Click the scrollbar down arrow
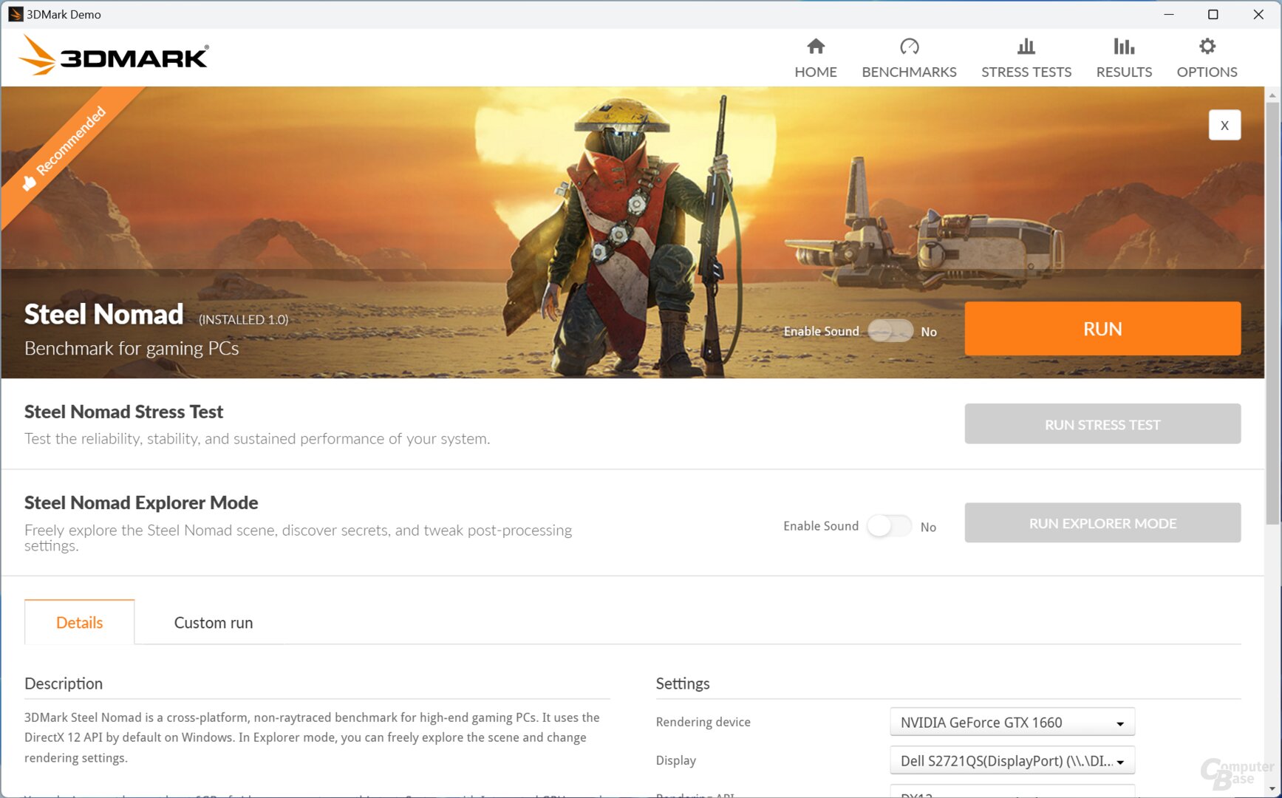 pyautogui.click(x=1272, y=789)
